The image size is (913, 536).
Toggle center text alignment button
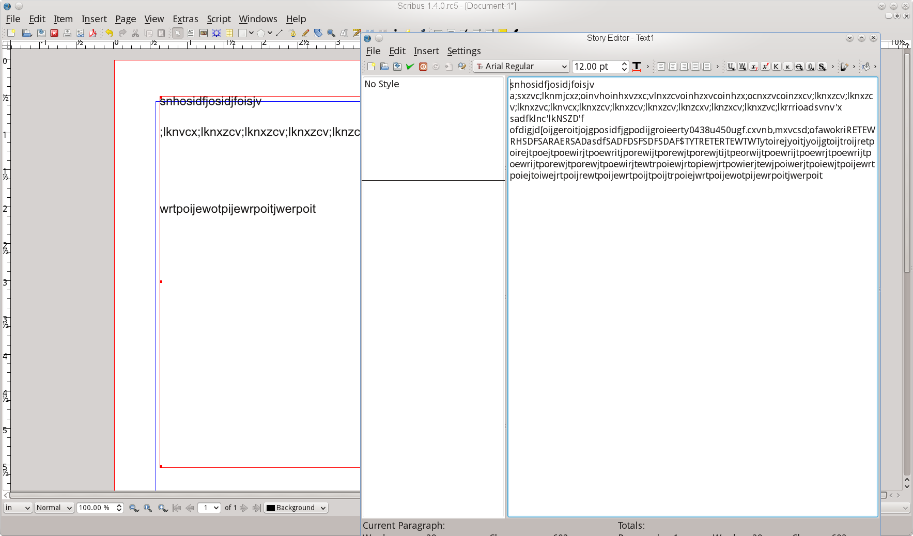[x=672, y=67]
